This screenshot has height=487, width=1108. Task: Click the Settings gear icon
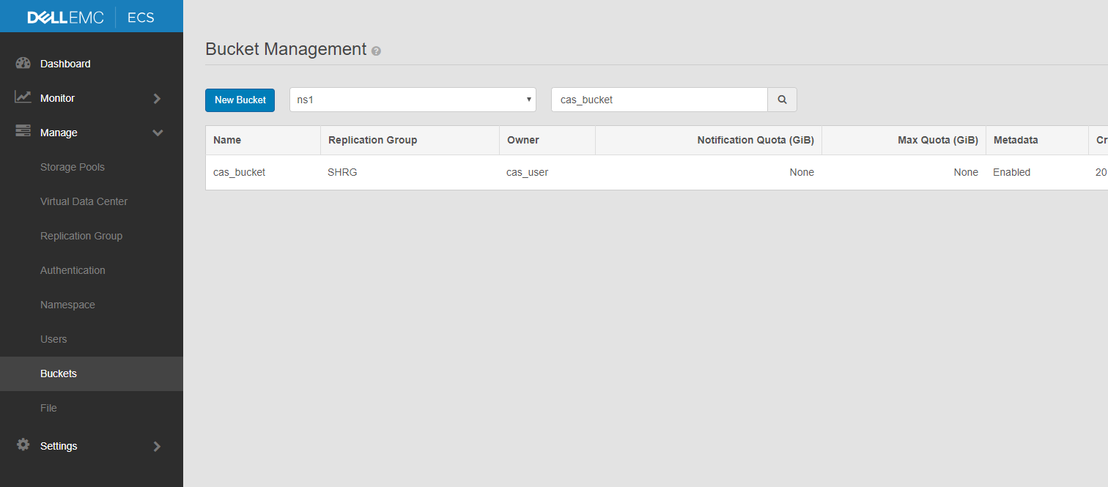point(23,445)
